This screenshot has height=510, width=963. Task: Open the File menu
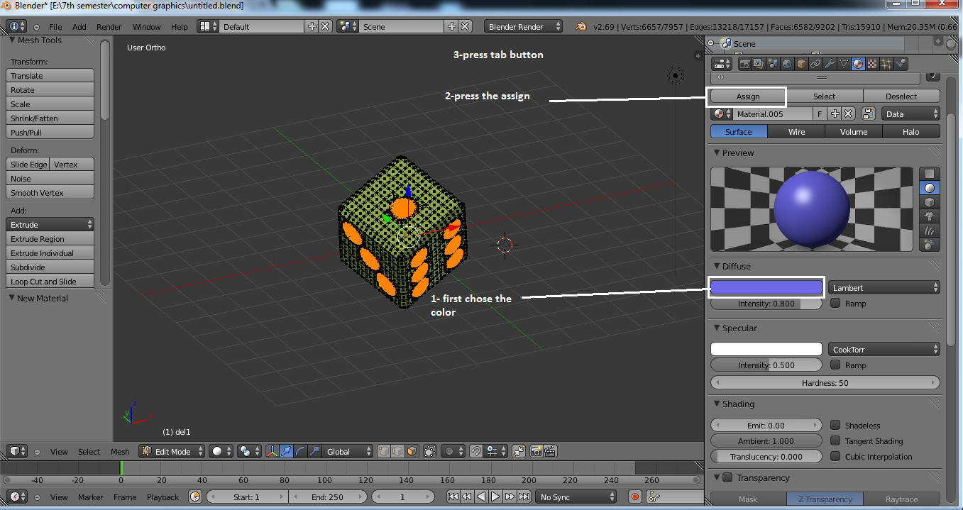55,27
